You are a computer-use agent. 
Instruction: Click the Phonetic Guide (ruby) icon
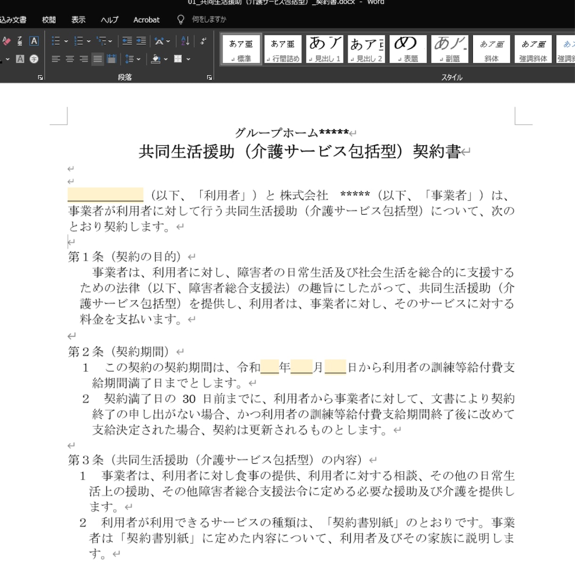coord(20,41)
